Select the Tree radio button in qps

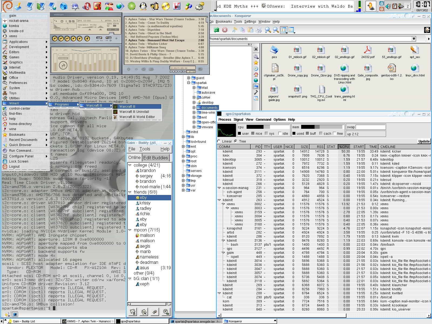tap(236, 141)
